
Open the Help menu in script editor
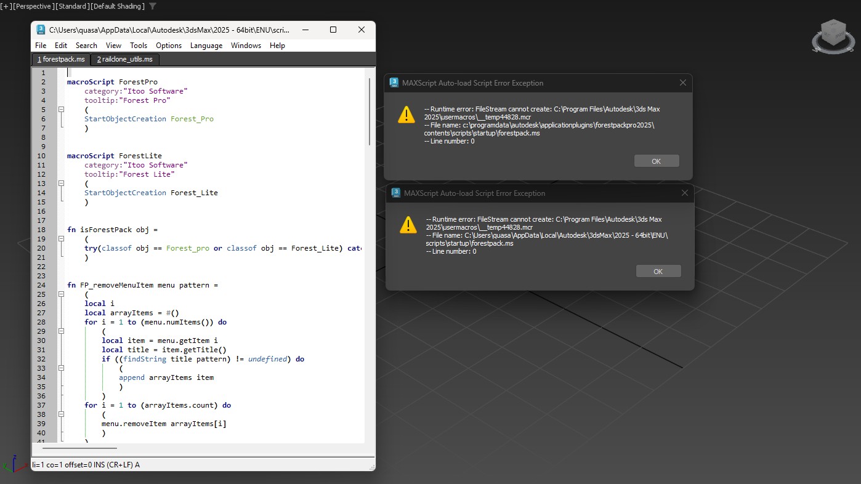(277, 46)
